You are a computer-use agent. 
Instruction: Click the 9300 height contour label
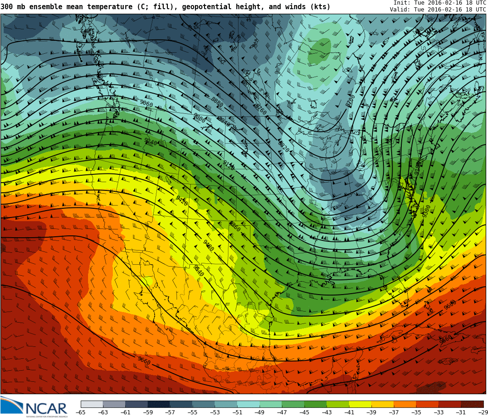tap(426, 212)
